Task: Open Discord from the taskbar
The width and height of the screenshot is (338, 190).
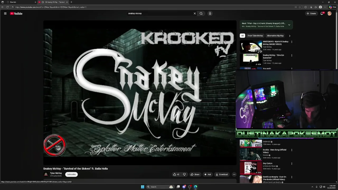Action: pos(184,187)
